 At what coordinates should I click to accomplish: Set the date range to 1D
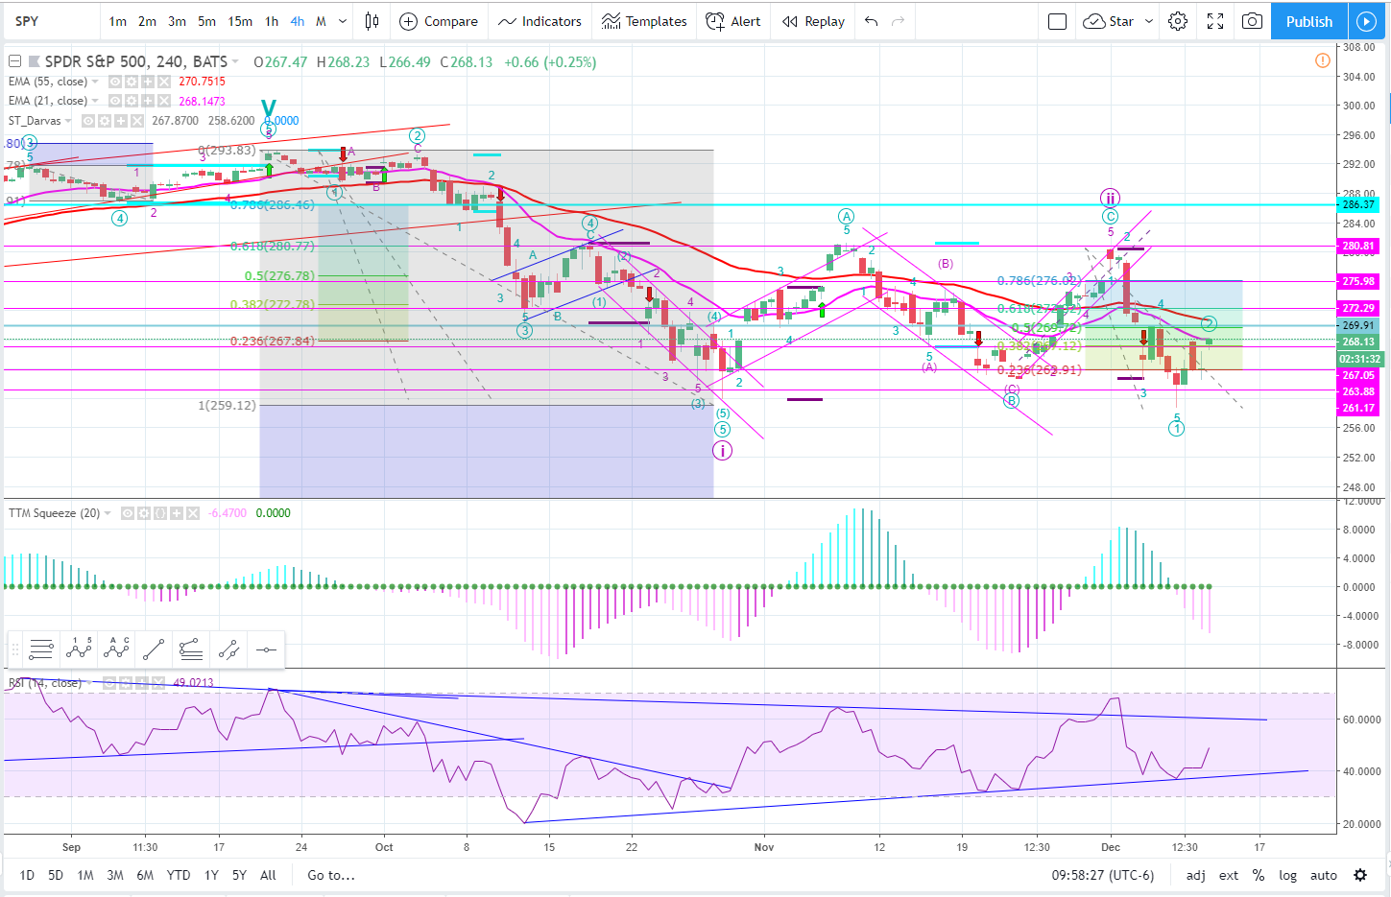coord(27,875)
